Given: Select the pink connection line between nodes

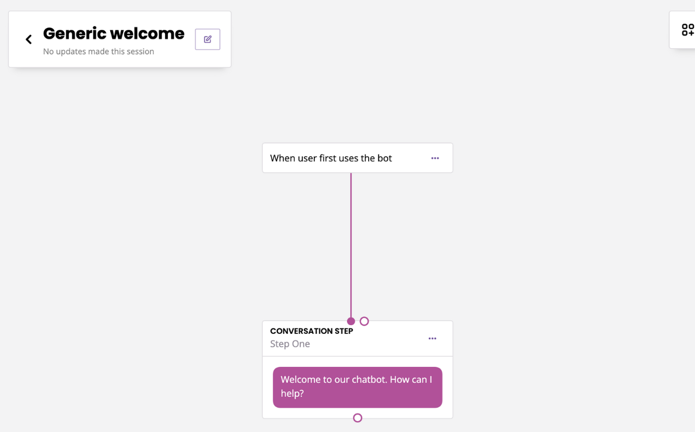Looking at the screenshot, I should click(x=351, y=245).
